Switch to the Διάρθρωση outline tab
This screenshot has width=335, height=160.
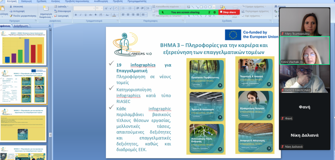pyautogui.click(x=21, y=26)
